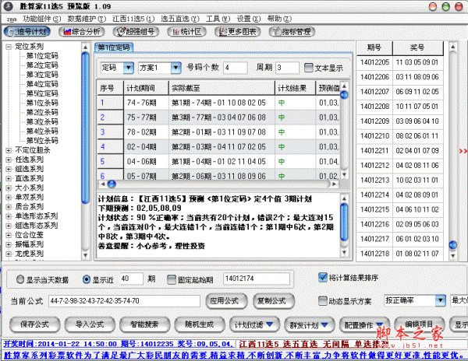Select 第5位杀码 in tree
Viewport: 468px width, 361px height.
pyautogui.click(x=42, y=141)
